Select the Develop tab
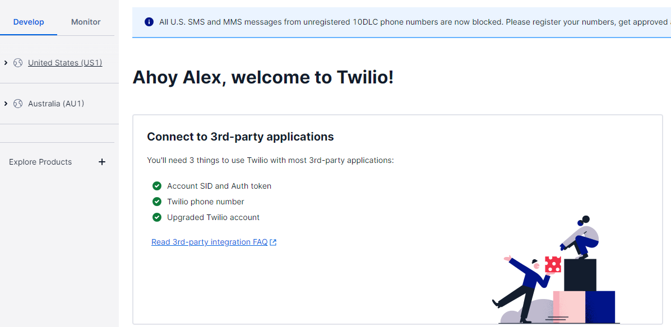Image resolution: width=671 pixels, height=327 pixels. click(x=28, y=22)
